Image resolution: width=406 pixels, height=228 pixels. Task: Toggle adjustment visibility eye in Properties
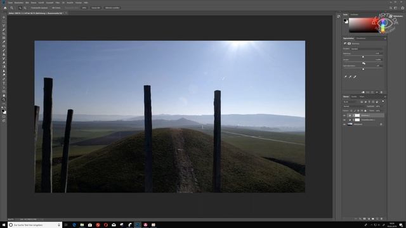pos(377,92)
